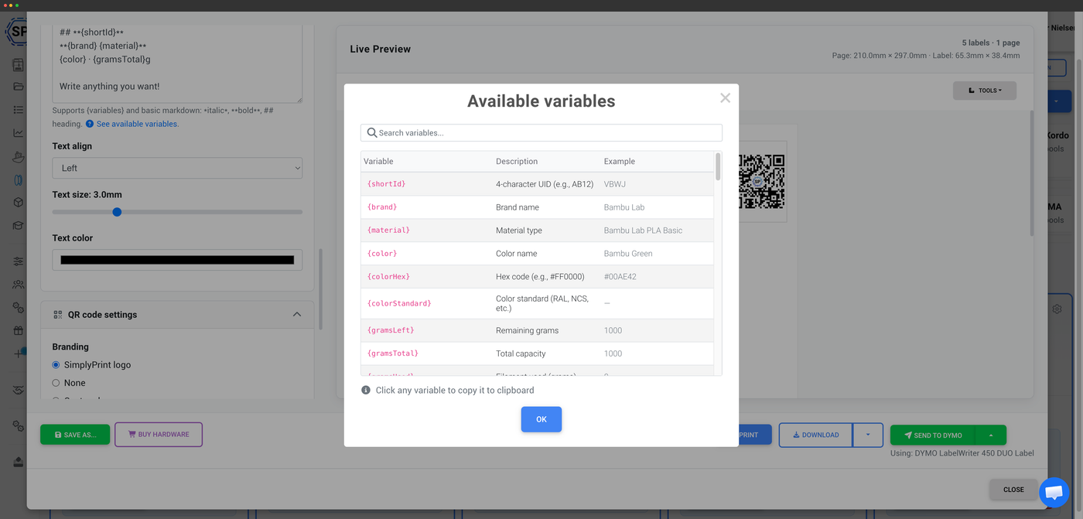Screen dimensions: 1083x519
Task: Click the Send to DYMO button
Action: [933, 435]
